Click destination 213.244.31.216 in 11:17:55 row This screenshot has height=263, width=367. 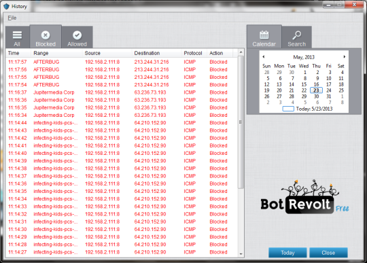(152, 77)
